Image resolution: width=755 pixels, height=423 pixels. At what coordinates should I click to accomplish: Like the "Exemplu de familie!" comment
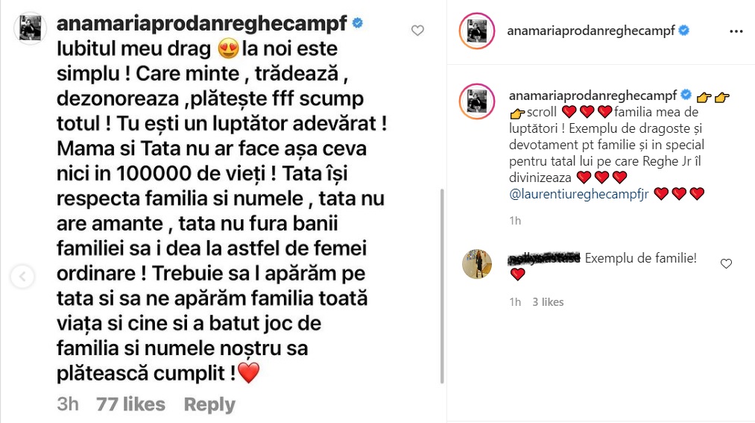pos(727,263)
